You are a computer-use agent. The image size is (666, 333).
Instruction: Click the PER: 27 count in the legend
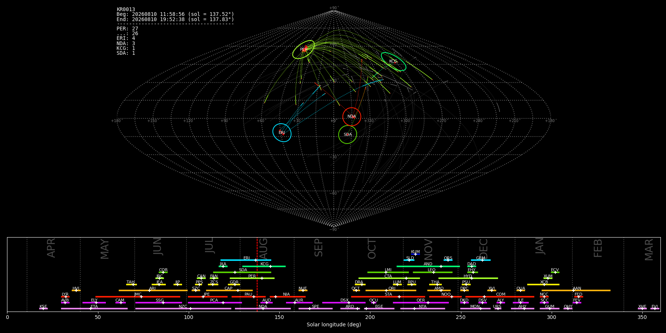[x=127, y=28]
